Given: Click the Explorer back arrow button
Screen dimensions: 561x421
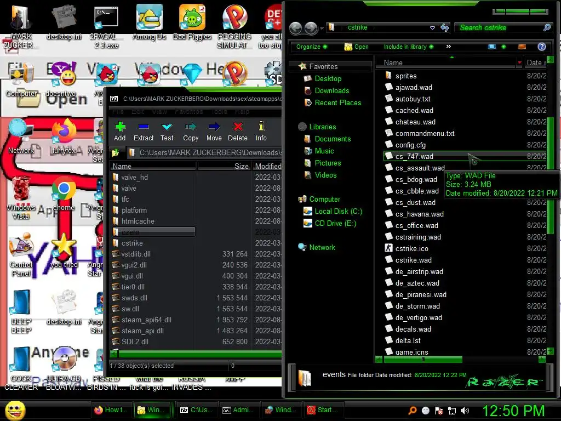Looking at the screenshot, I should tap(295, 28).
